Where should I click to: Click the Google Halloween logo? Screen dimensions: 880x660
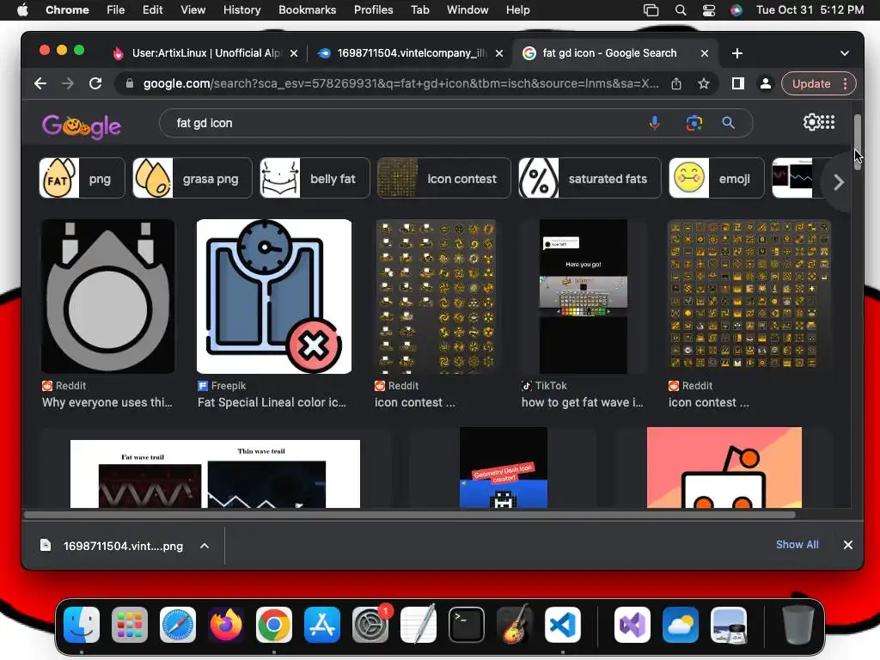pyautogui.click(x=82, y=125)
